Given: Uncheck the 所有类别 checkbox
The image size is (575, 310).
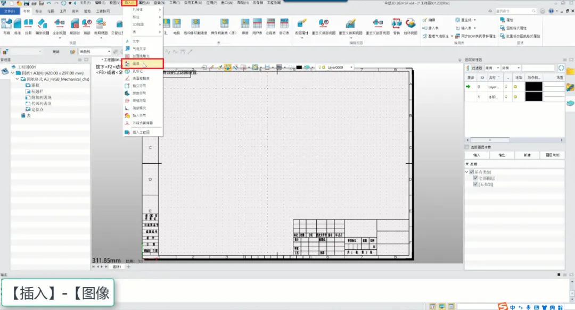Looking at the screenshot, I should [472, 172].
